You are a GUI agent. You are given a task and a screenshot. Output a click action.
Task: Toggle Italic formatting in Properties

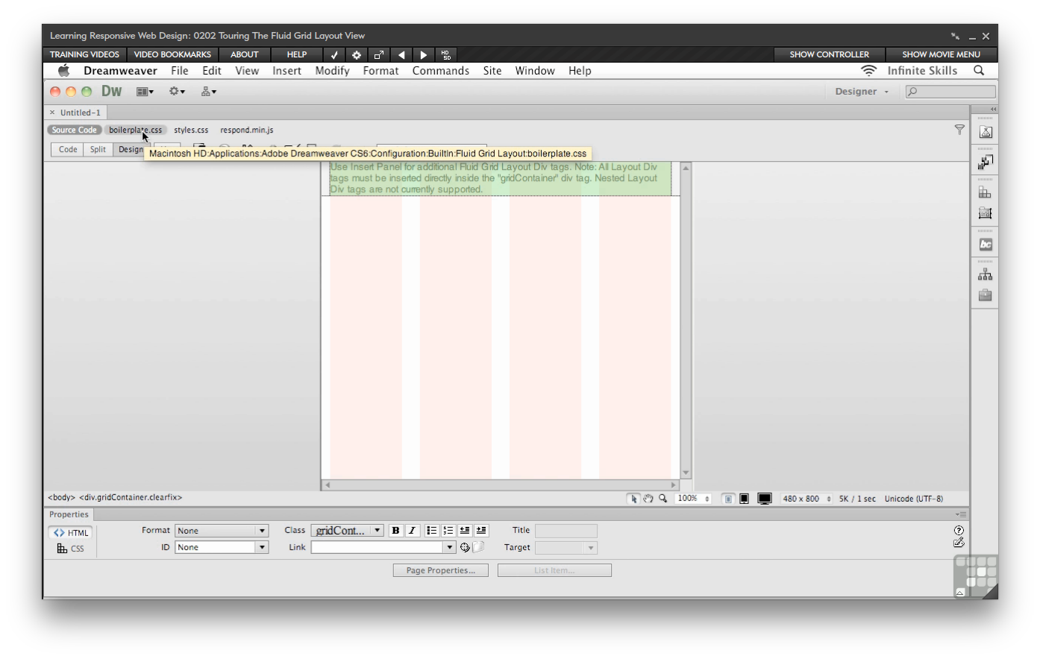pos(412,531)
